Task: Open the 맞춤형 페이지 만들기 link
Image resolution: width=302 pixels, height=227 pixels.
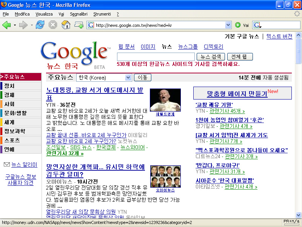Action: (237, 93)
